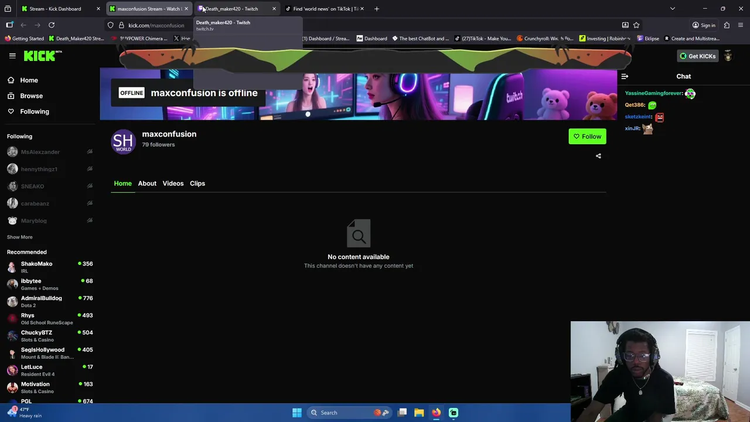
Task: Open the Browse sidebar item
Action: coord(31,96)
